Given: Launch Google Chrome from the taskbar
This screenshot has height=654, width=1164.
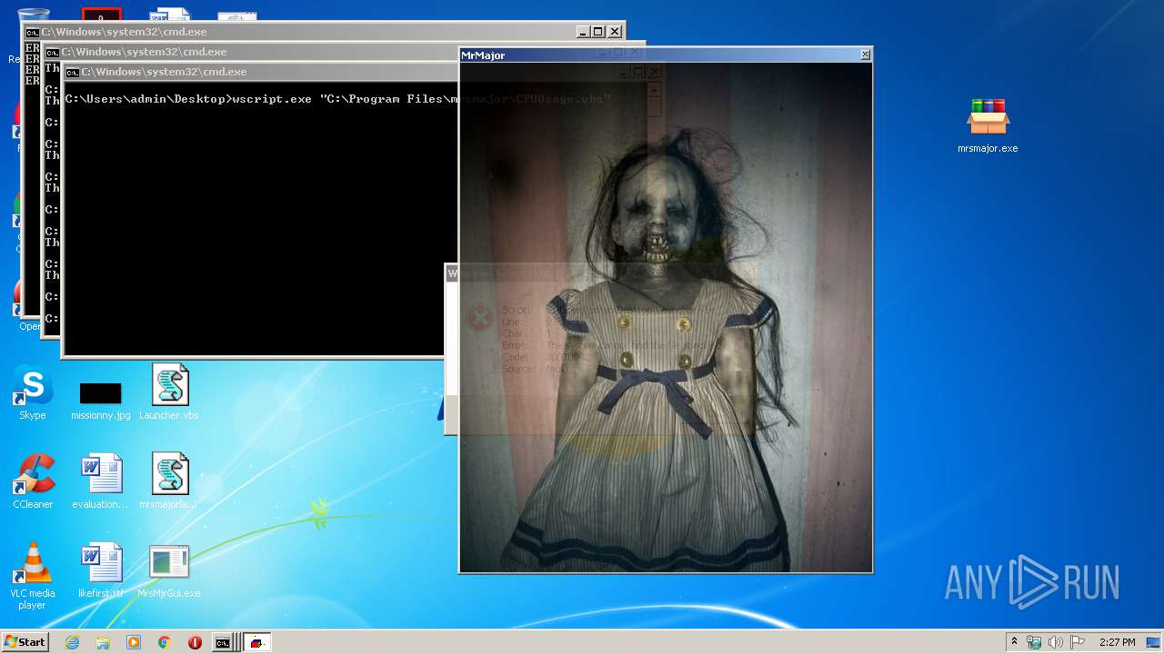Looking at the screenshot, I should (165, 642).
